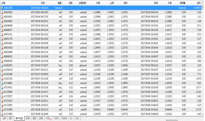Click the profit value 15.77
Screen dimensions: 205x121
(199, 87)
